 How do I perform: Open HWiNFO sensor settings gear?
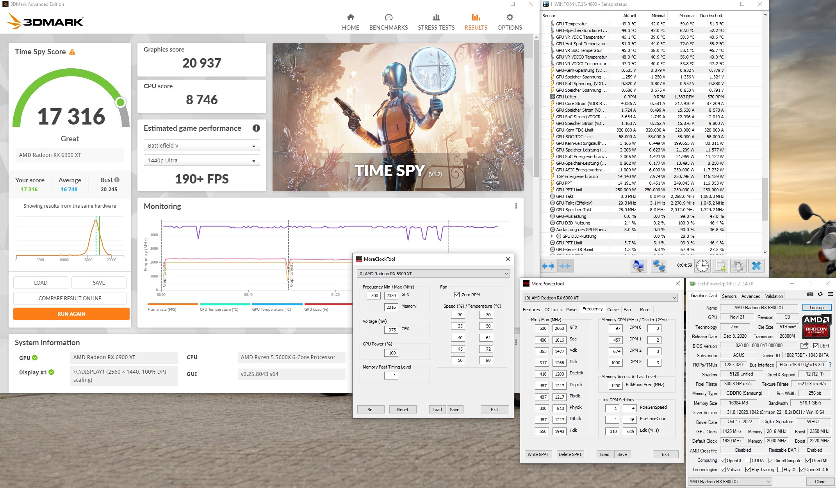point(738,266)
